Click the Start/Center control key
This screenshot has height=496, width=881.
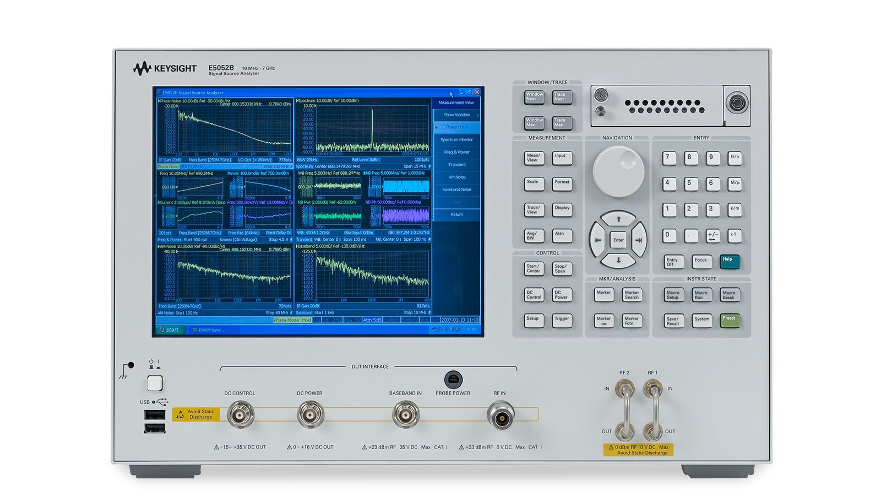[x=534, y=268]
